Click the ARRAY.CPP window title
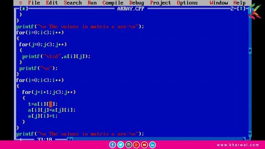This screenshot has height=149, width=265. (131, 9)
